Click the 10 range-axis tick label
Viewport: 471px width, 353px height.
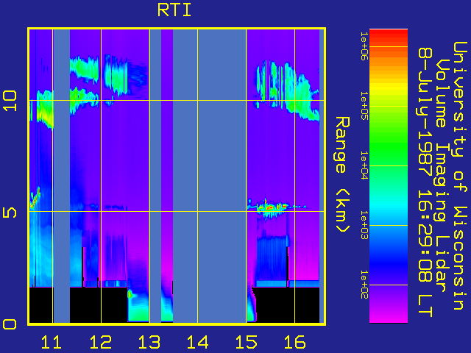pyautogui.click(x=10, y=101)
